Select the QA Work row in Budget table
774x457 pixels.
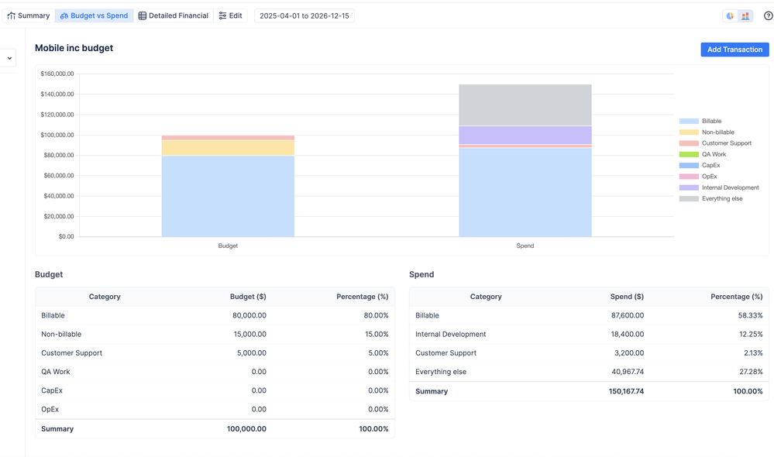tap(215, 372)
